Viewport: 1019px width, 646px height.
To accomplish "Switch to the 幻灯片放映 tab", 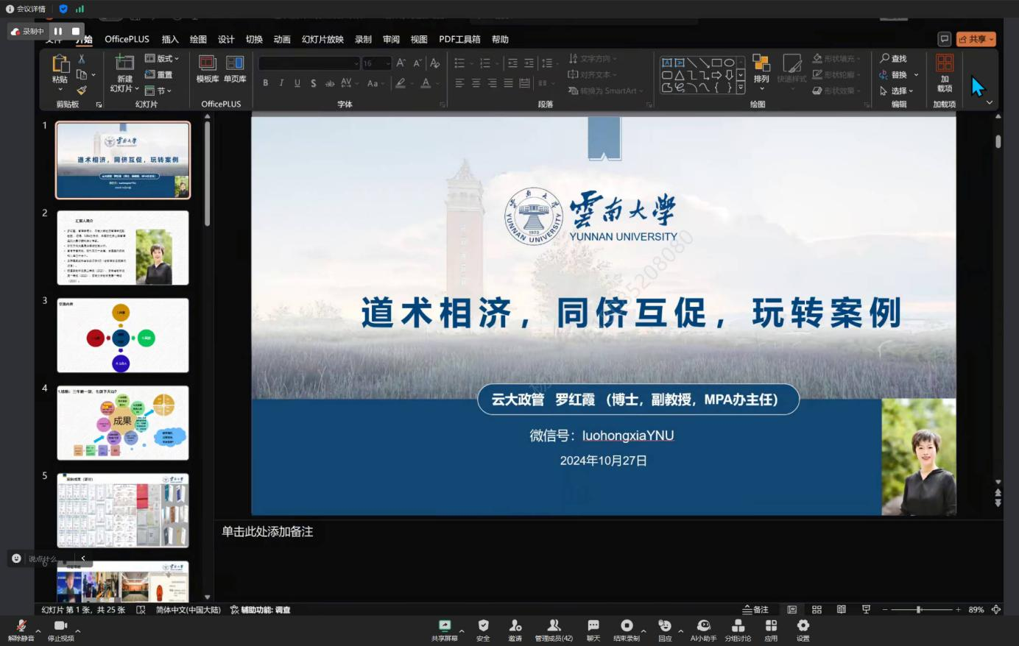I will point(322,39).
